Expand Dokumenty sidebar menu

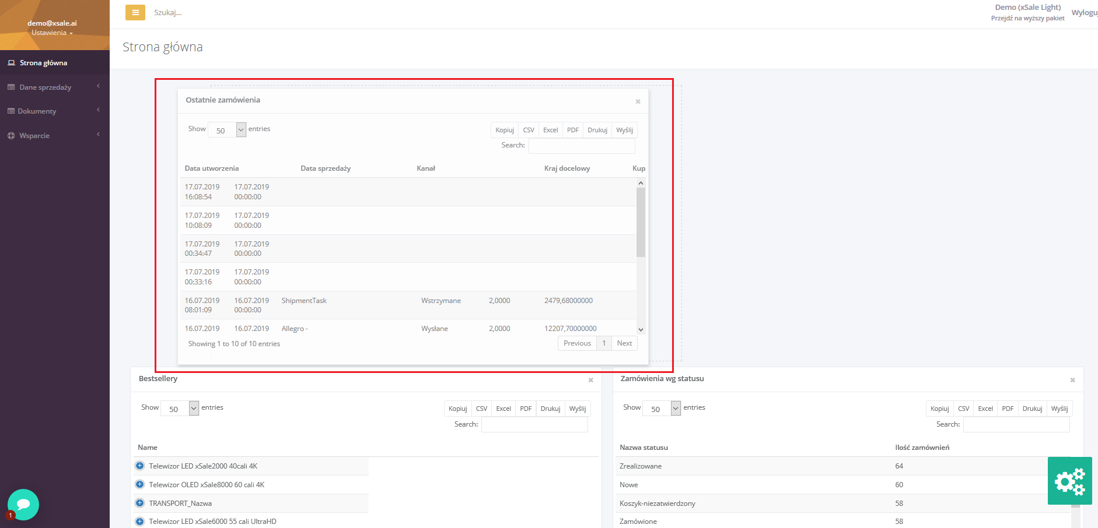tap(54, 111)
